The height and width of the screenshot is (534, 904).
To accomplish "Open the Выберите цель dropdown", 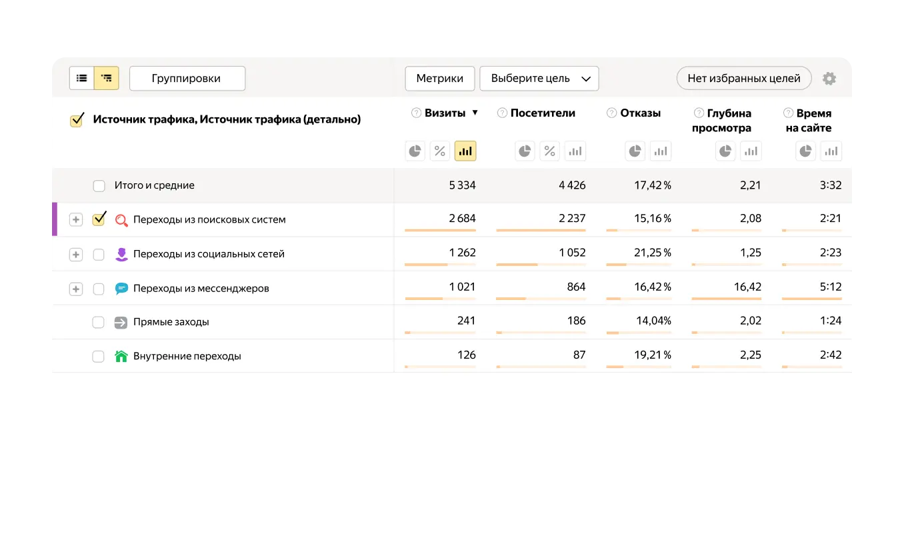I will click(x=539, y=78).
